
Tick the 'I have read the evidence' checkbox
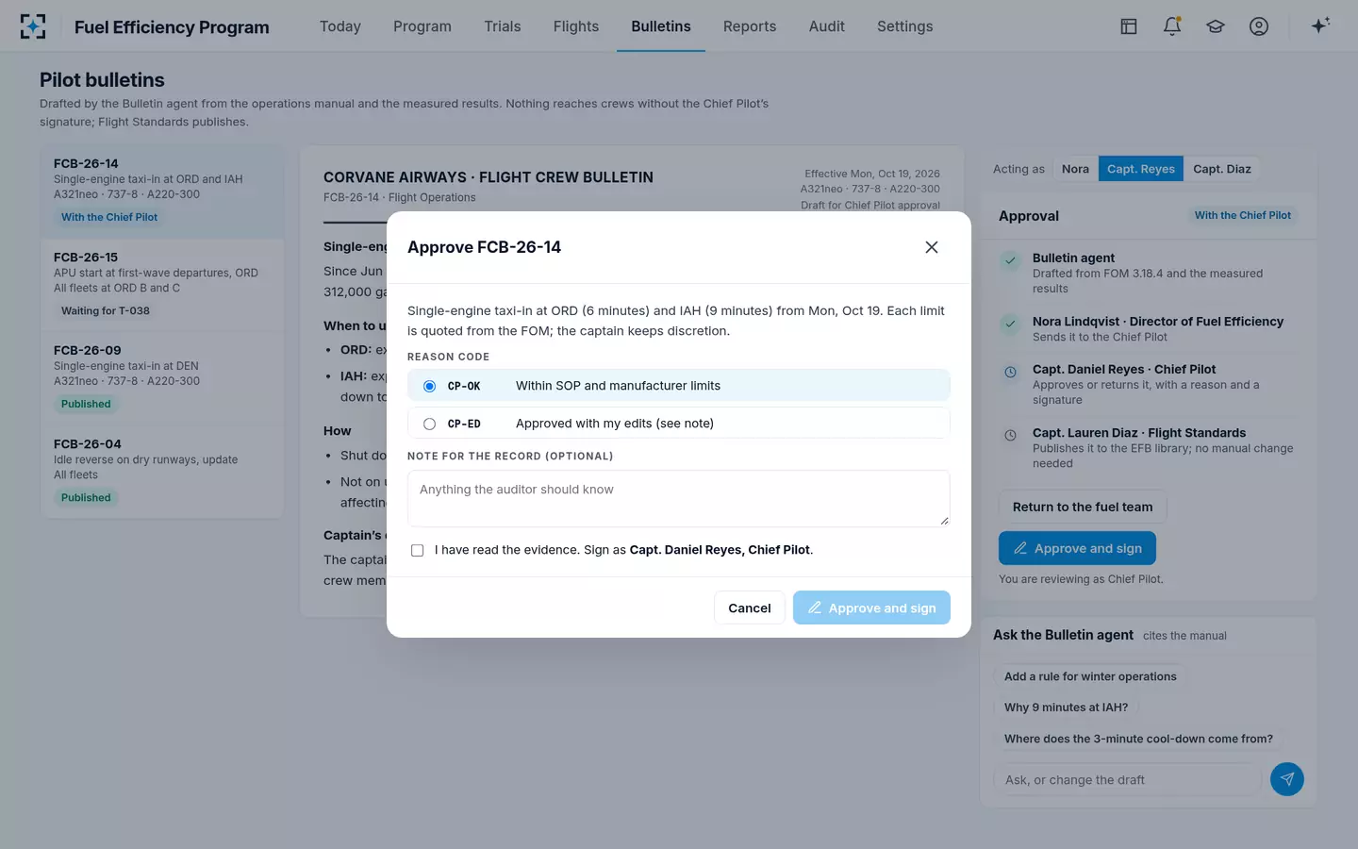pos(417,550)
